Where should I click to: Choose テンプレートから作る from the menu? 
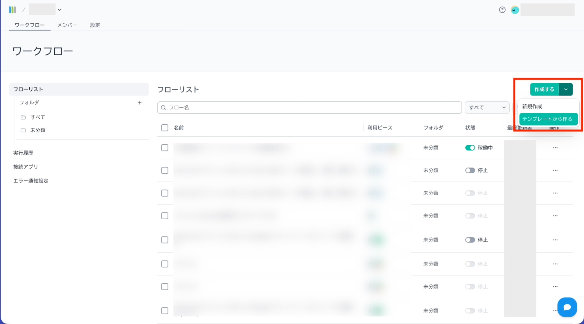[548, 119]
